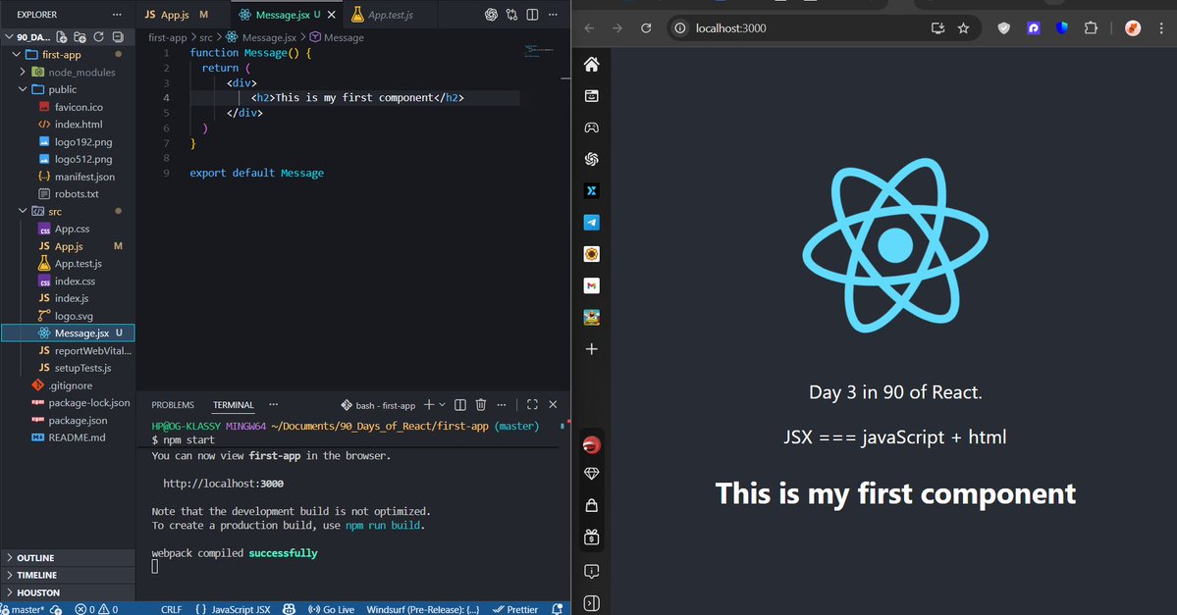The width and height of the screenshot is (1177, 615).
Task: Open terminal panel more actions ellipsis
Action: (502, 404)
